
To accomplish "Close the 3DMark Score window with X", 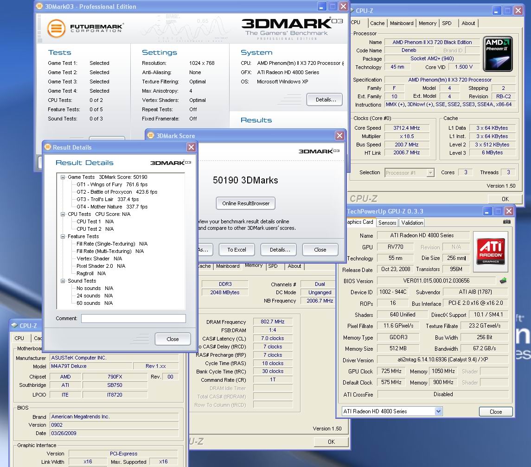I will pyautogui.click(x=339, y=136).
